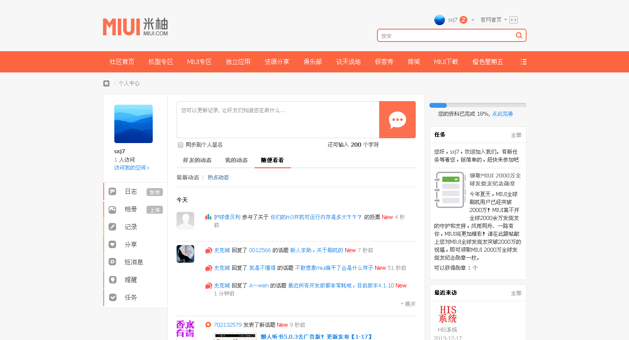Expand 史克城 activity with 展开
Screen dimensions: 629x340
408,304
